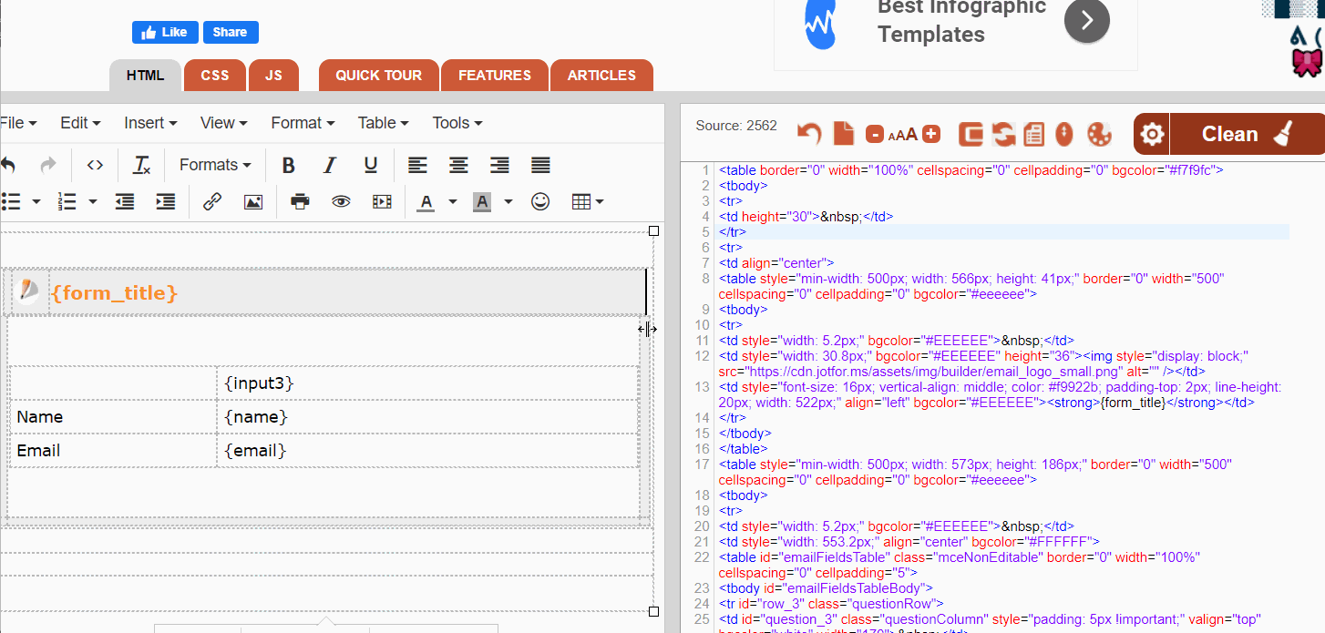Switch to the CSS tab
The width and height of the screenshot is (1325, 633).
click(215, 76)
